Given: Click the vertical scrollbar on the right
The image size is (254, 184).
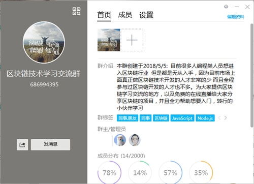Looking at the screenshot, I should (x=252, y=76).
